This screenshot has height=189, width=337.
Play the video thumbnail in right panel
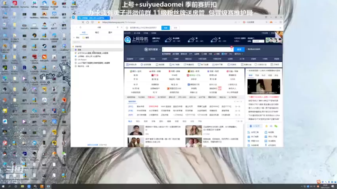point(264,87)
